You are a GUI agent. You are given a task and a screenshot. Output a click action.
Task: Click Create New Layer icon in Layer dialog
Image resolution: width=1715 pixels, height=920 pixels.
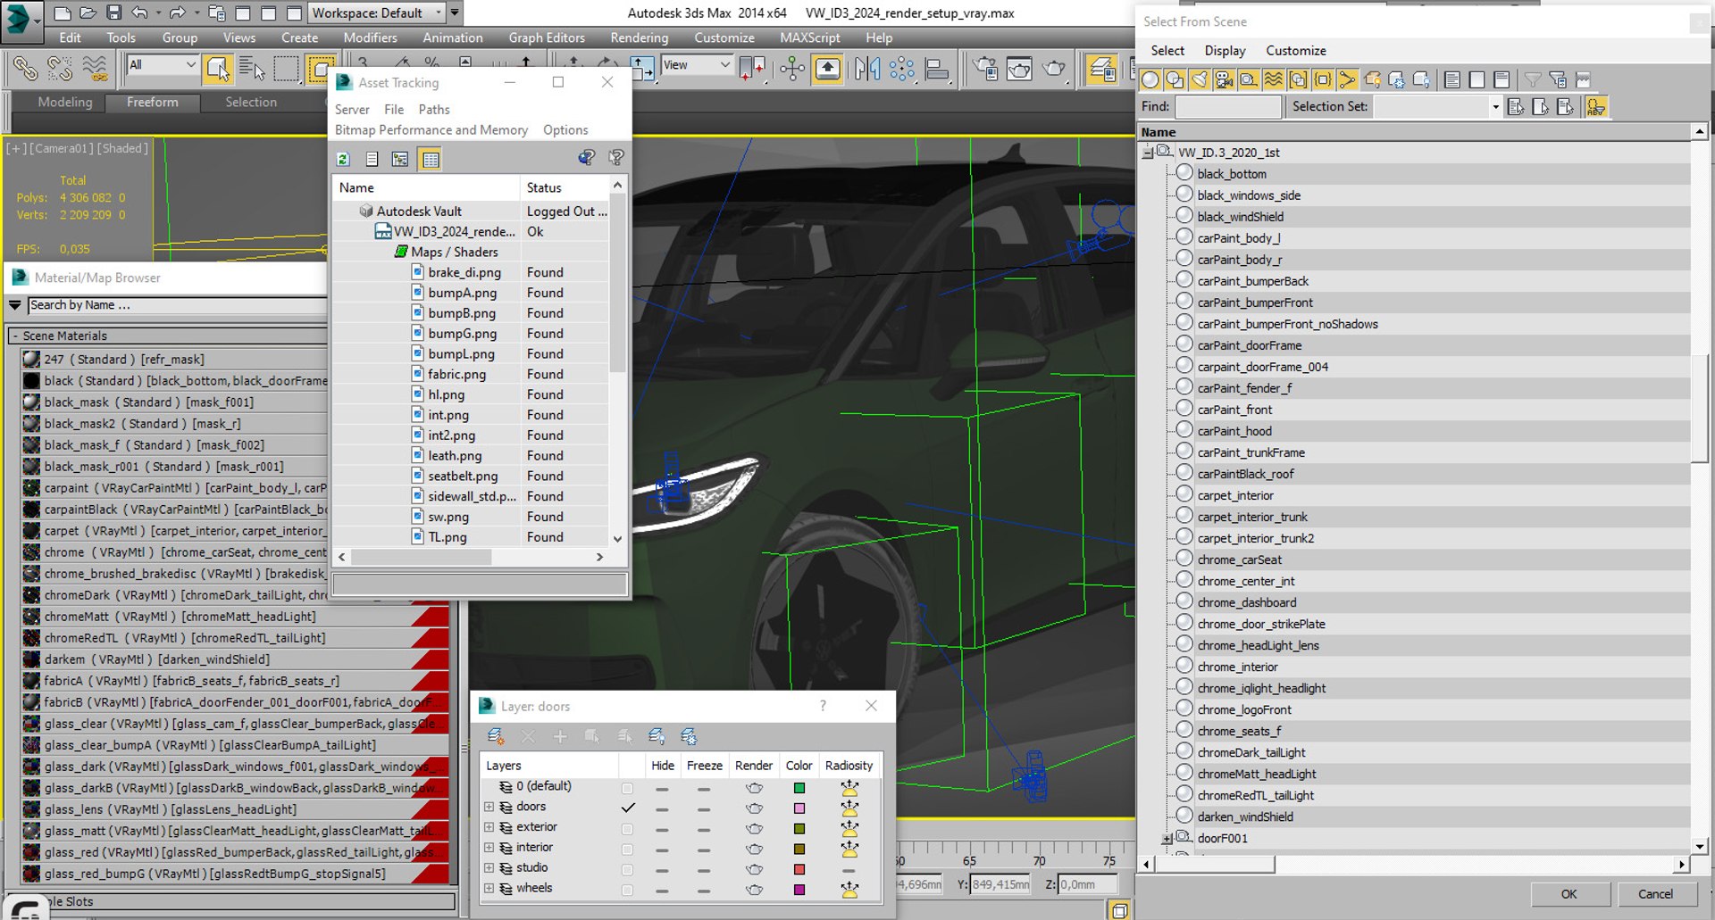pos(496,736)
